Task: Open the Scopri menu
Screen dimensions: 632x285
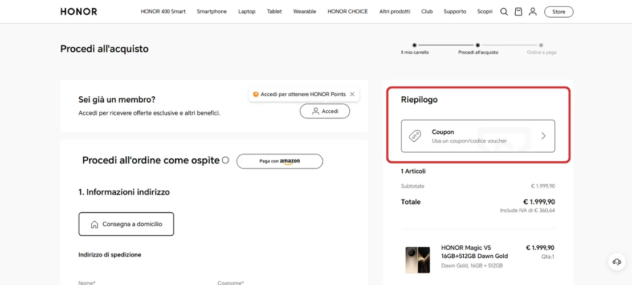Action: pyautogui.click(x=485, y=12)
